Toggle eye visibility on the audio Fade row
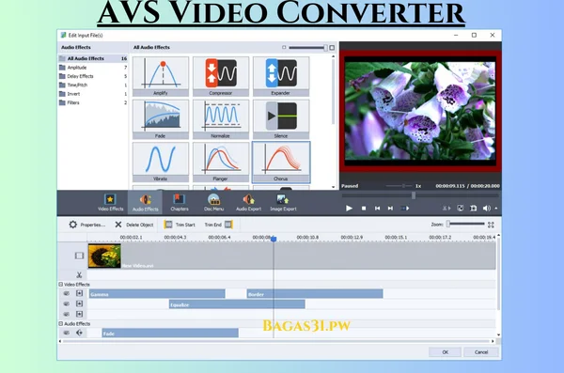This screenshot has width=564, height=373. click(66, 334)
